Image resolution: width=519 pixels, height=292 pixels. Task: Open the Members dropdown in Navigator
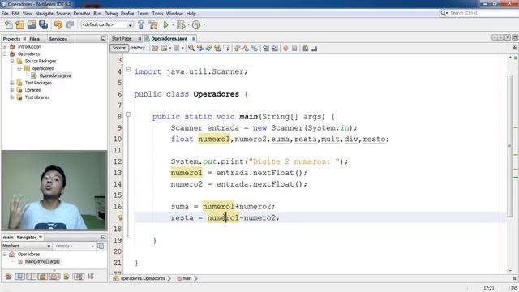(27, 246)
